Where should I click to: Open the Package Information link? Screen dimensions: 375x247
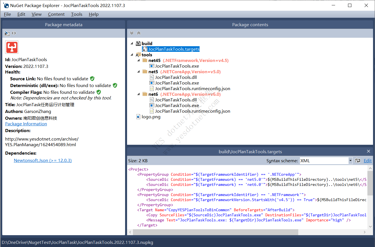coord(26,124)
